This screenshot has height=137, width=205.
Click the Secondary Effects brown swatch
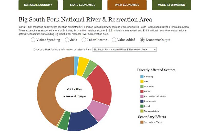click(142, 122)
